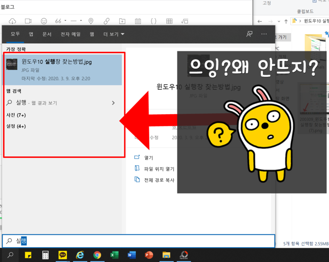The image size is (329, 262).
Task: Insert a hyperlink with the link icon
Action: click(106, 21)
